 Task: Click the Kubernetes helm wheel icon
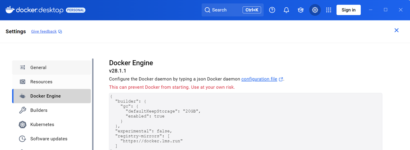coord(22,124)
